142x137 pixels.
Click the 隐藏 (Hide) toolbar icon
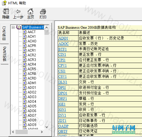[6, 11]
